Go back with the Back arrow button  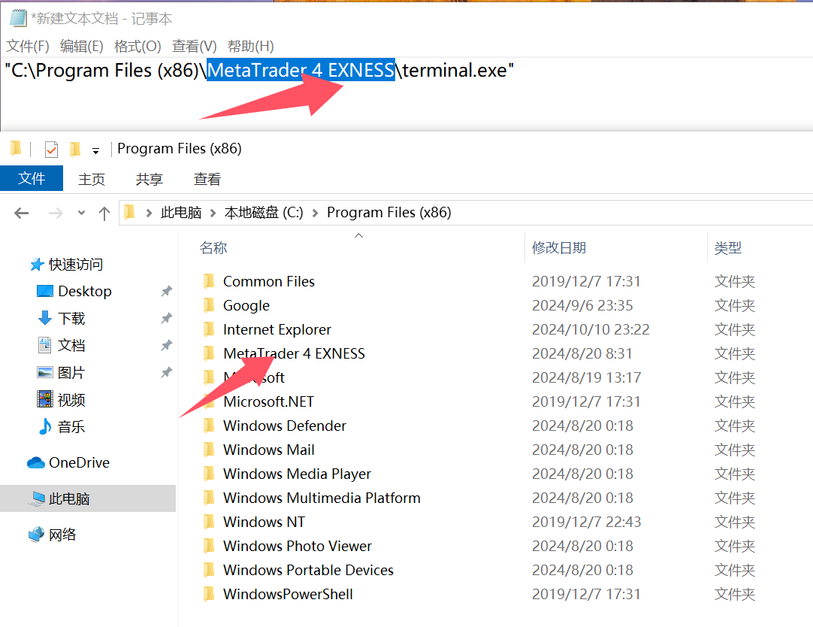pos(21,213)
